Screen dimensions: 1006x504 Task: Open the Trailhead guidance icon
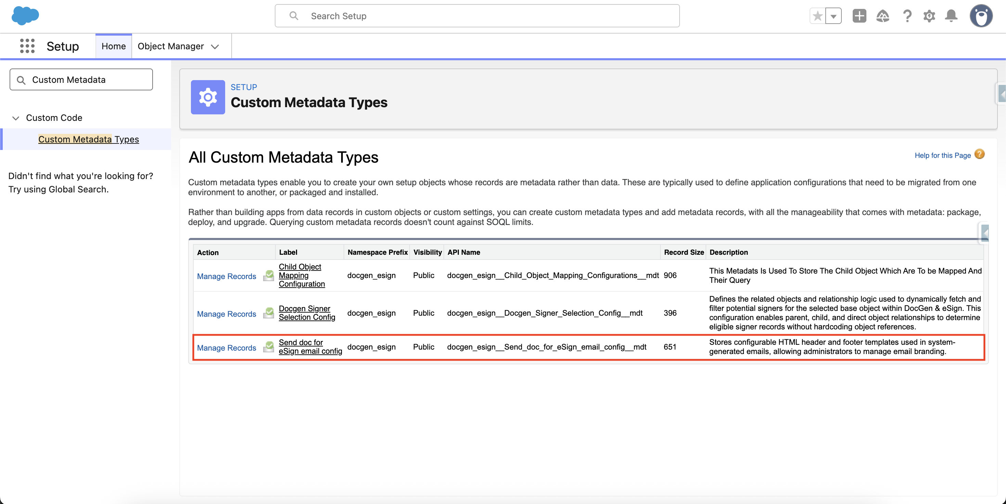point(882,16)
